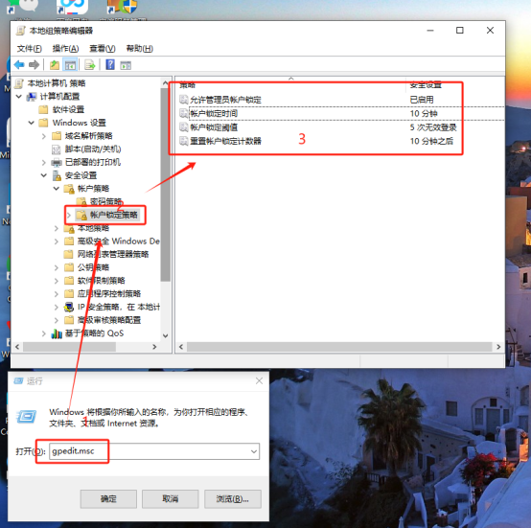
Task: Click the 已部署的打印机 printer icon
Action: 57,163
